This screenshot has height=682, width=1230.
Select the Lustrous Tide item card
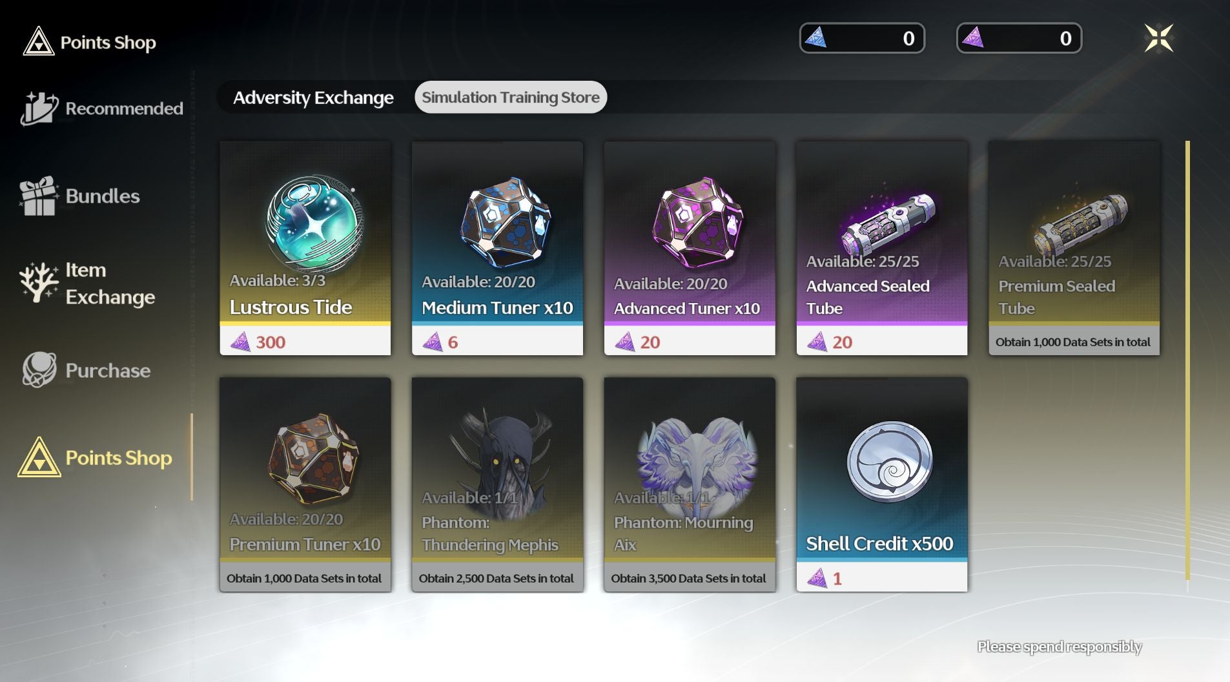[305, 248]
